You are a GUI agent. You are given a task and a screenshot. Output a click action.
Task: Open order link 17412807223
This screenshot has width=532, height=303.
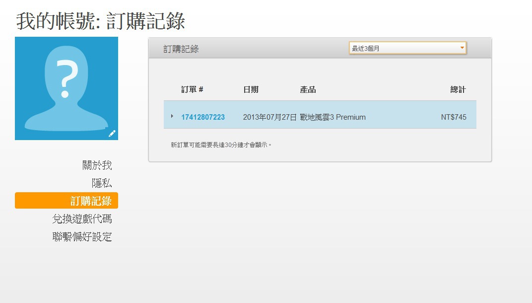(203, 117)
